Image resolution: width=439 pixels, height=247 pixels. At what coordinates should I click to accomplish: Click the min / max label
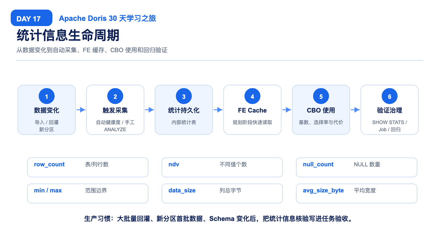[x=48, y=190]
